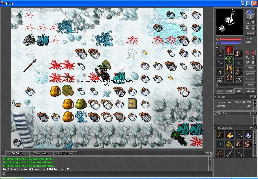Select the stack of 3 green bags
Image resolution: width=258 pixels, height=179 pixels.
[229, 144]
